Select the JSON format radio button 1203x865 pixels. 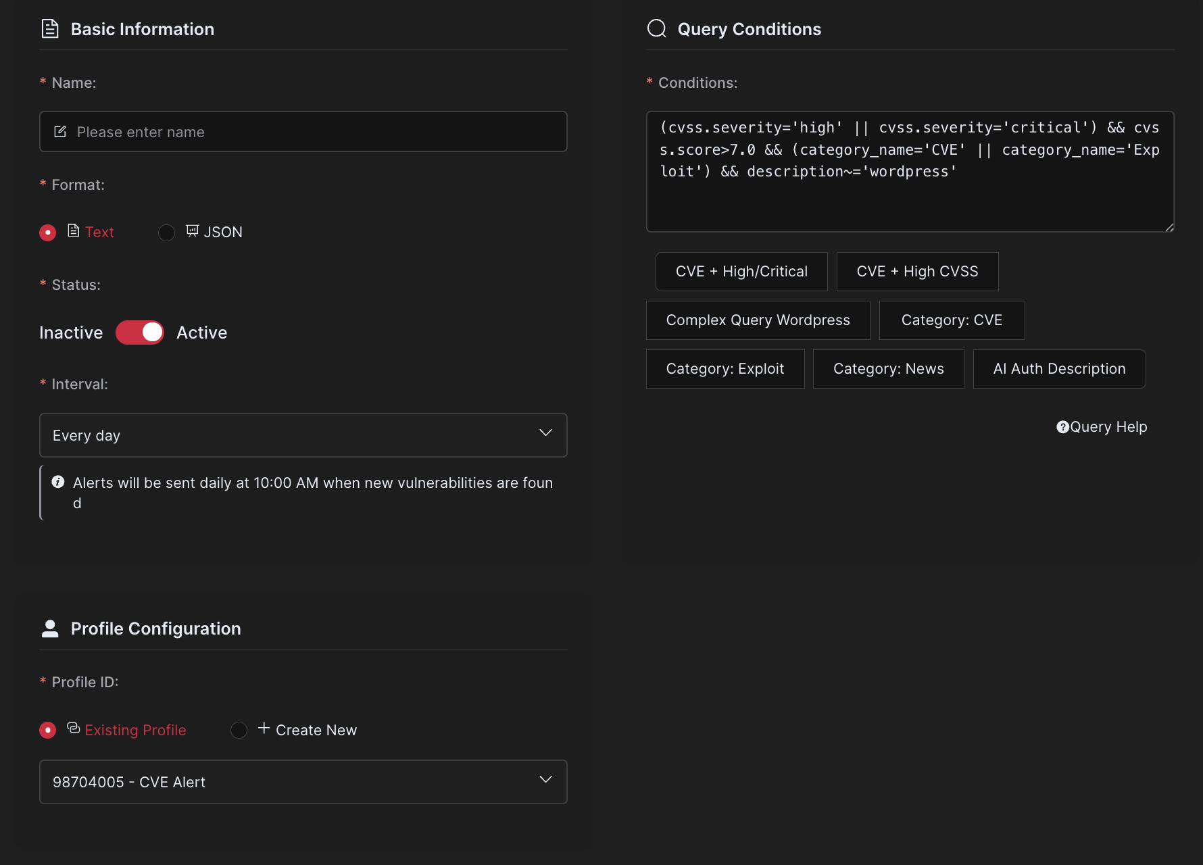[x=166, y=232]
